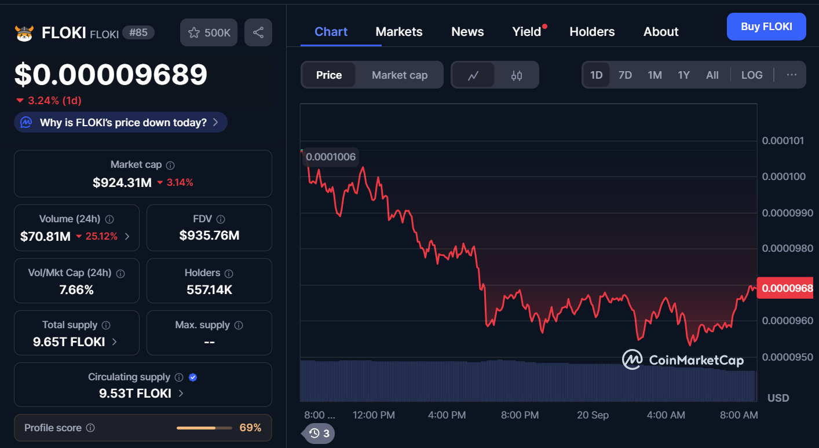The height and width of the screenshot is (448, 819).
Task: Click the volume bars under the chart
Action: tap(528, 380)
